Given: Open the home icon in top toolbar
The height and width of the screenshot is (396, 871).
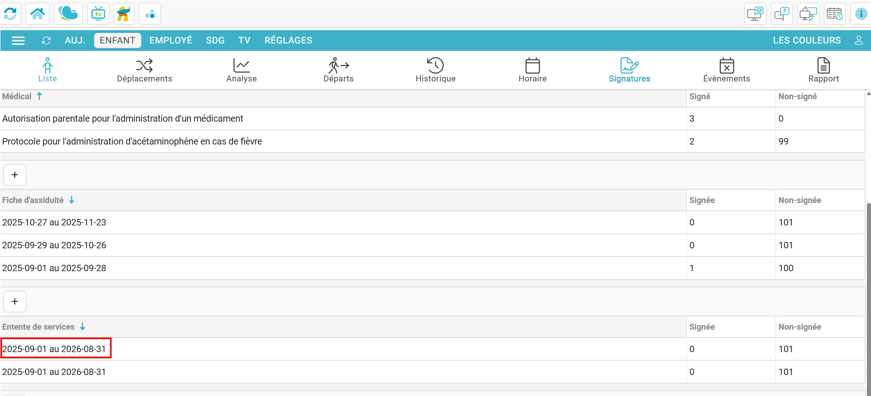Looking at the screenshot, I should coord(37,14).
